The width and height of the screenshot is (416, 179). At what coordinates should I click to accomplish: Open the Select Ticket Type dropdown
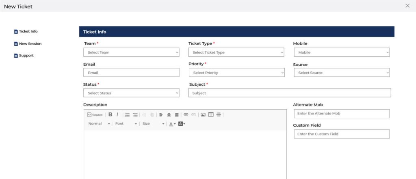click(236, 52)
